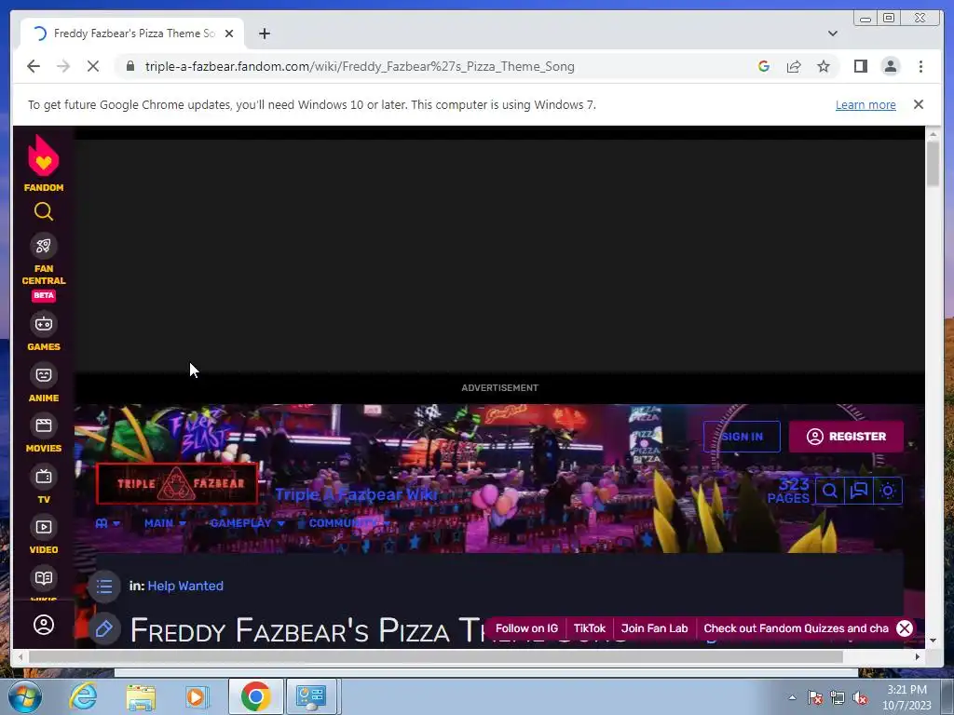The image size is (954, 715).
Task: Open the Chrome three-dot menu
Action: 920,66
